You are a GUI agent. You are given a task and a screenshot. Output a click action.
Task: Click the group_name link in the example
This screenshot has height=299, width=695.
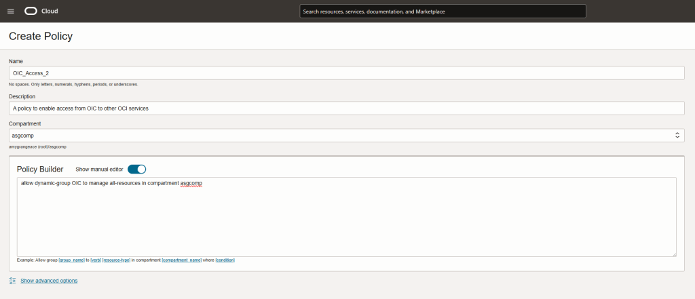pos(71,260)
